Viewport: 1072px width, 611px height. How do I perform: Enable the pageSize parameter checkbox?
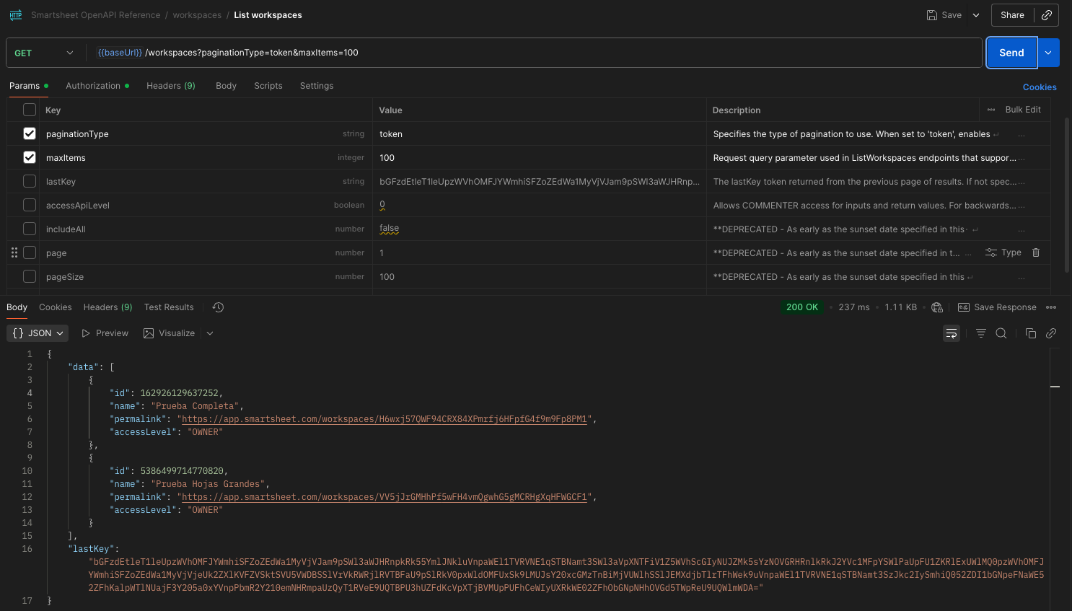pyautogui.click(x=30, y=276)
